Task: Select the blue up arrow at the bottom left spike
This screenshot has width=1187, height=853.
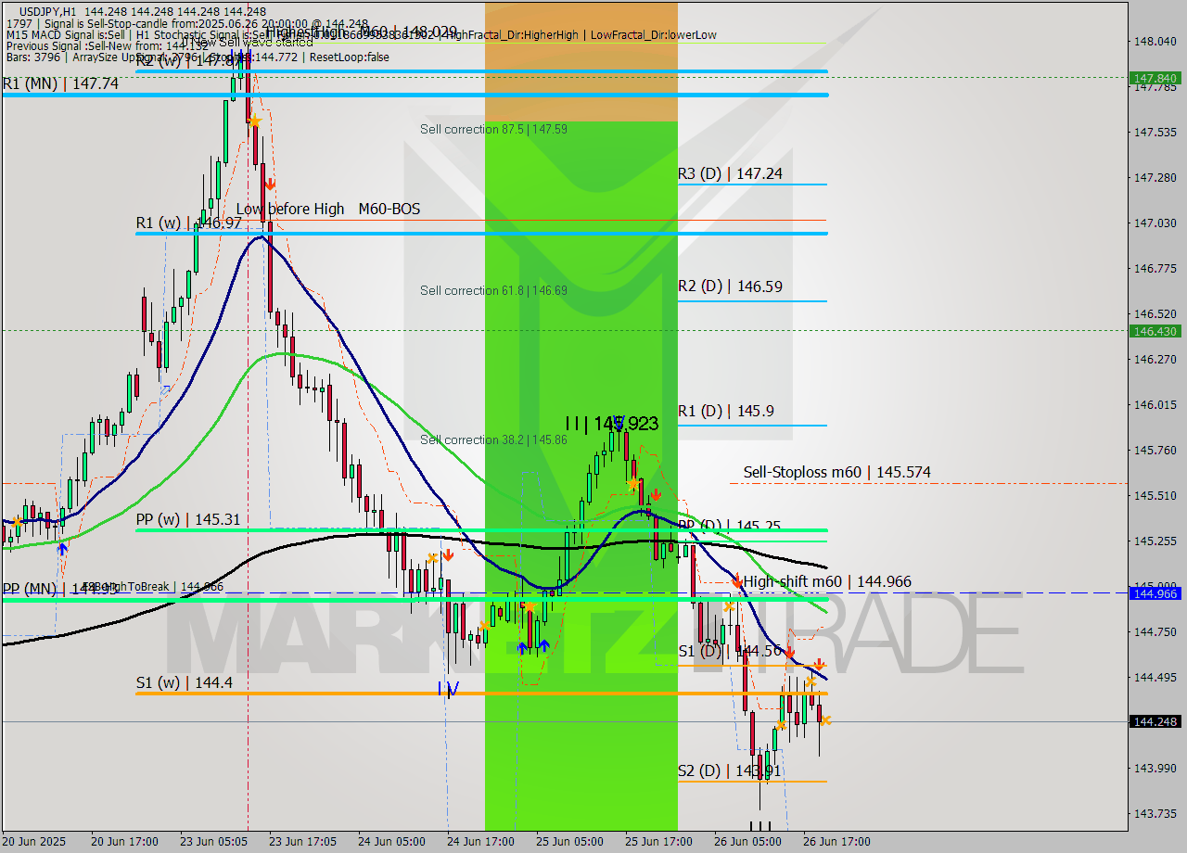Action: (x=63, y=549)
